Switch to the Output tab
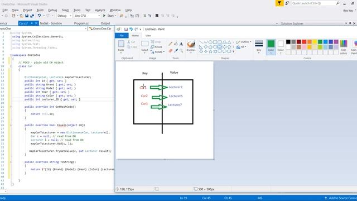 [105, 23]
